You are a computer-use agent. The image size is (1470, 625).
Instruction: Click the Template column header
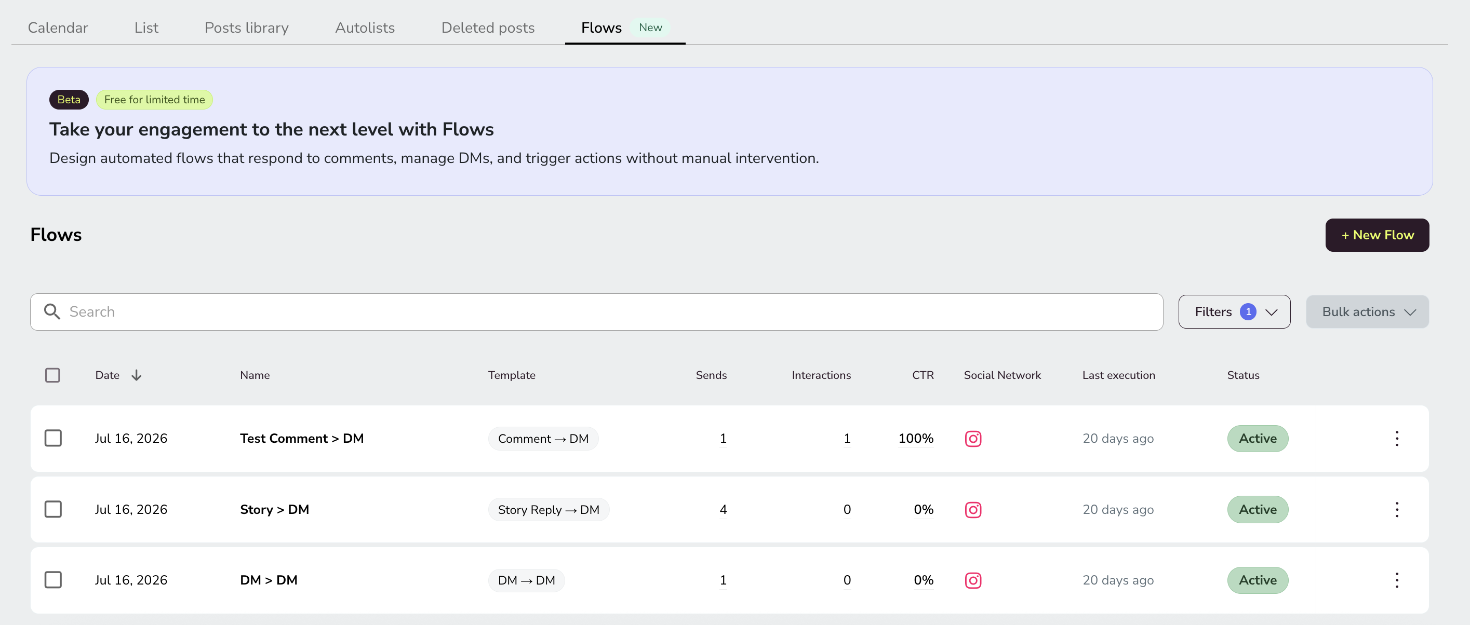511,375
